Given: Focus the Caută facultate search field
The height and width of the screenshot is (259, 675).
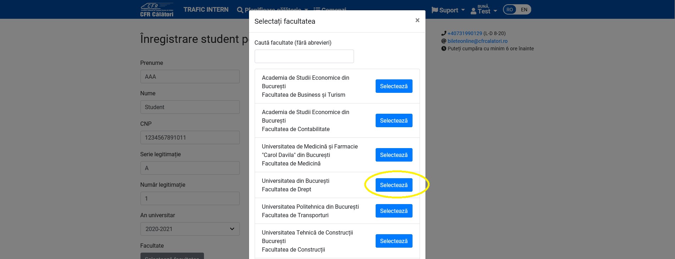Looking at the screenshot, I should [304, 56].
